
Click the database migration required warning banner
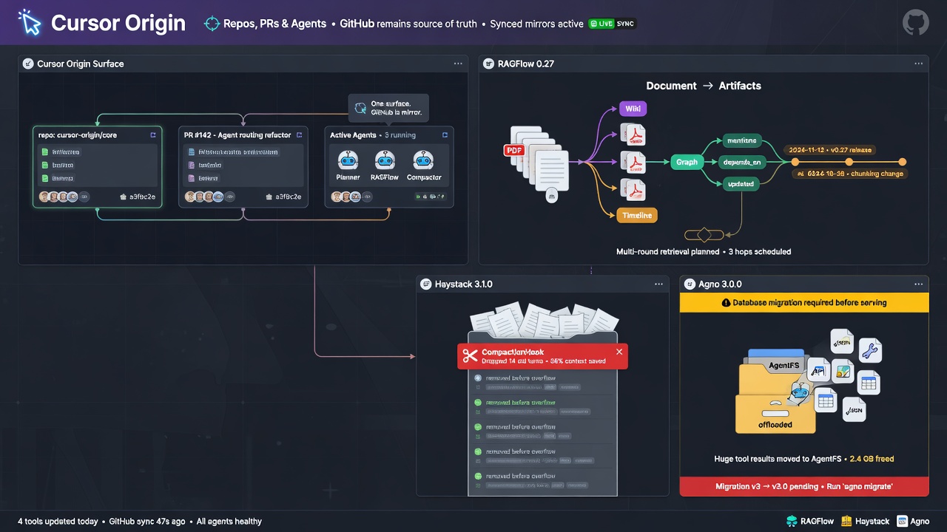(x=804, y=302)
